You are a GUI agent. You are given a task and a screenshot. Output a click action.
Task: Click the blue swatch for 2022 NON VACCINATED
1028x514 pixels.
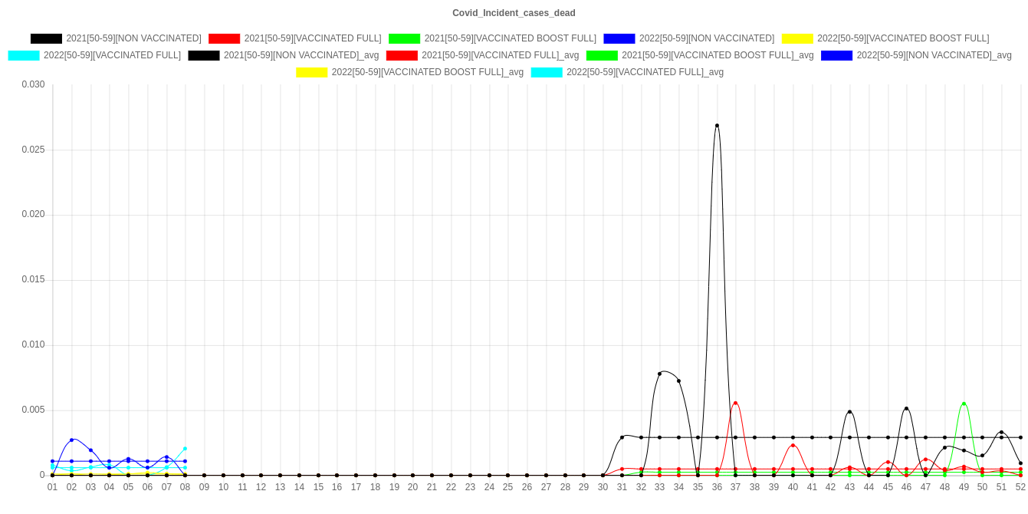click(x=619, y=38)
